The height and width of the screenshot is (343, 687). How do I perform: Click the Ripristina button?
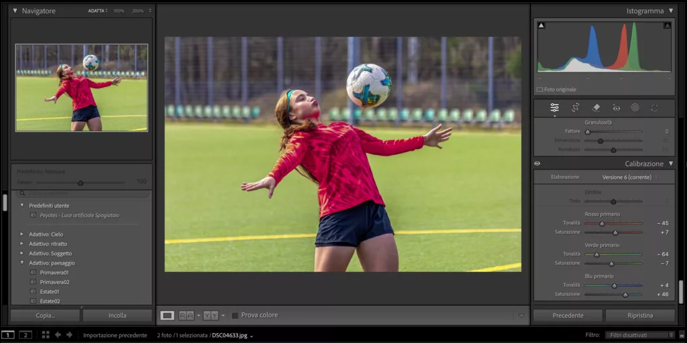tap(640, 316)
